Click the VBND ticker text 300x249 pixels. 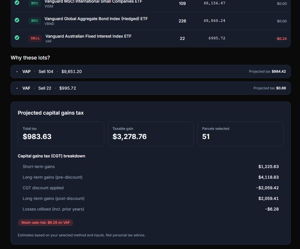[49, 24]
